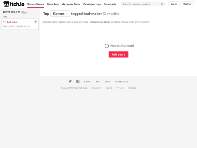Open the FAQ page

point(98,81)
